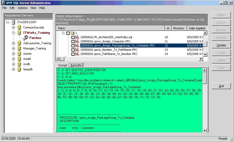This screenshot has width=234, height=142.
Task: Click the CommonSecurity database icon
Action: (19, 27)
